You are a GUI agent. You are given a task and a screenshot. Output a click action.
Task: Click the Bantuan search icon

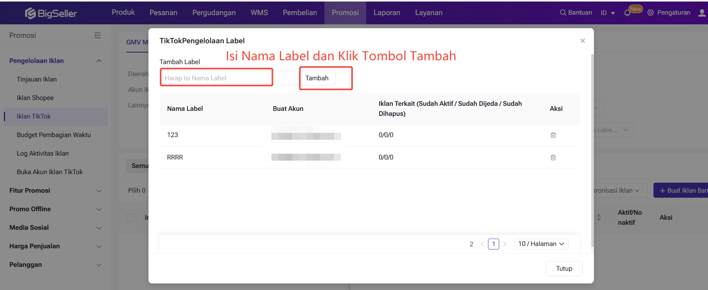click(x=563, y=13)
